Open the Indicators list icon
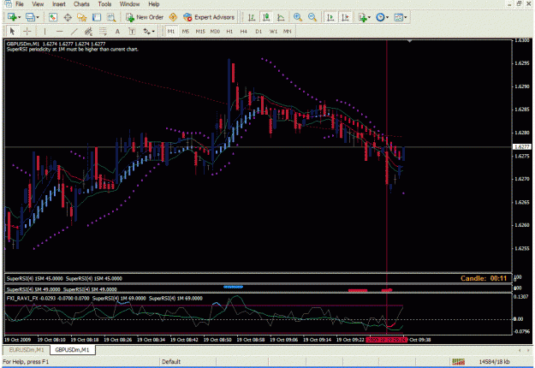Screen dimensions: 535x368 (x=362, y=17)
